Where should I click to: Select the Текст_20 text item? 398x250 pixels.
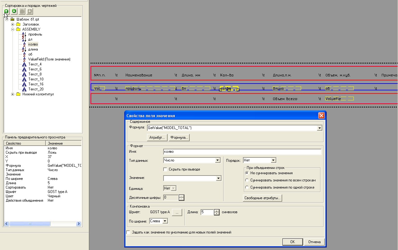[x=36, y=89]
